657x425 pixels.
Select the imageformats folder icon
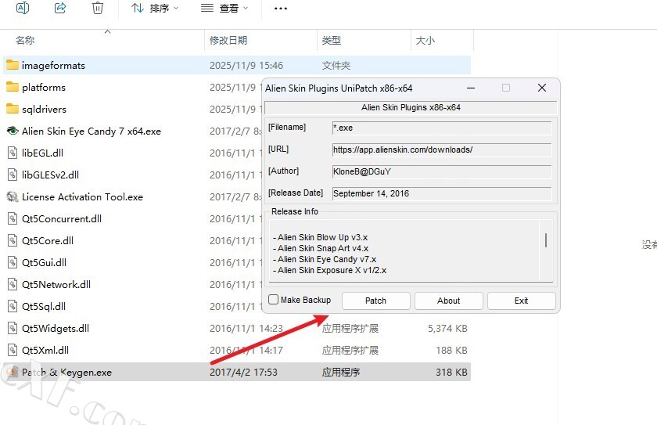click(13, 66)
